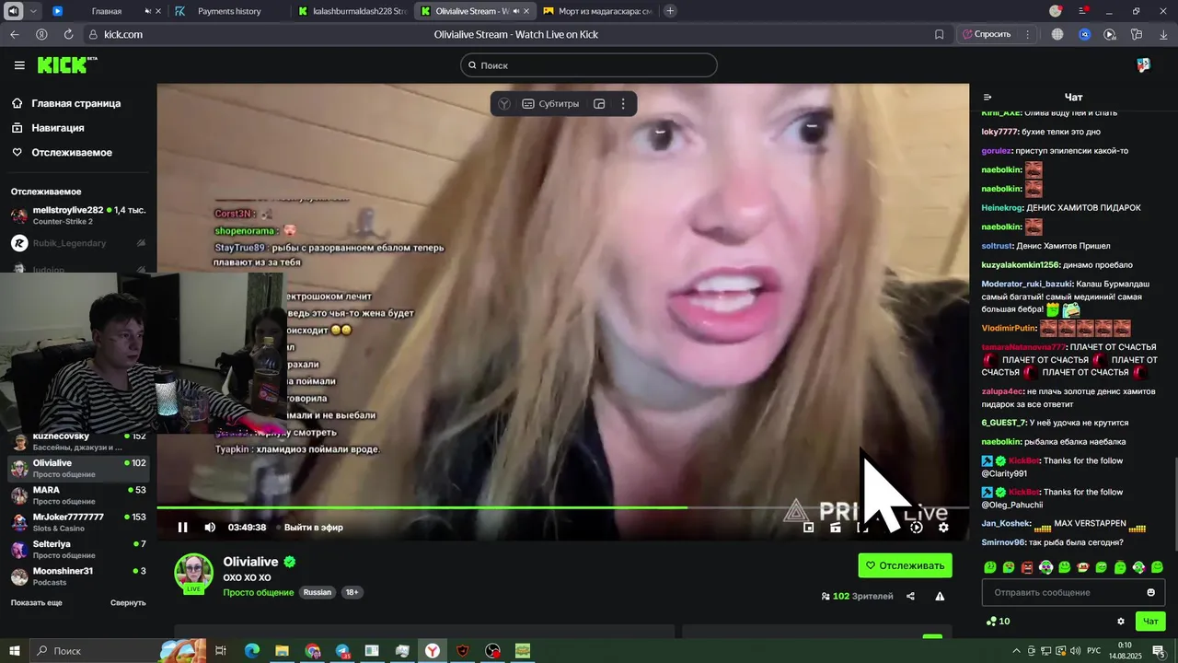The width and height of the screenshot is (1178, 663).
Task: Collapse the chat panel
Action: [x=987, y=97]
